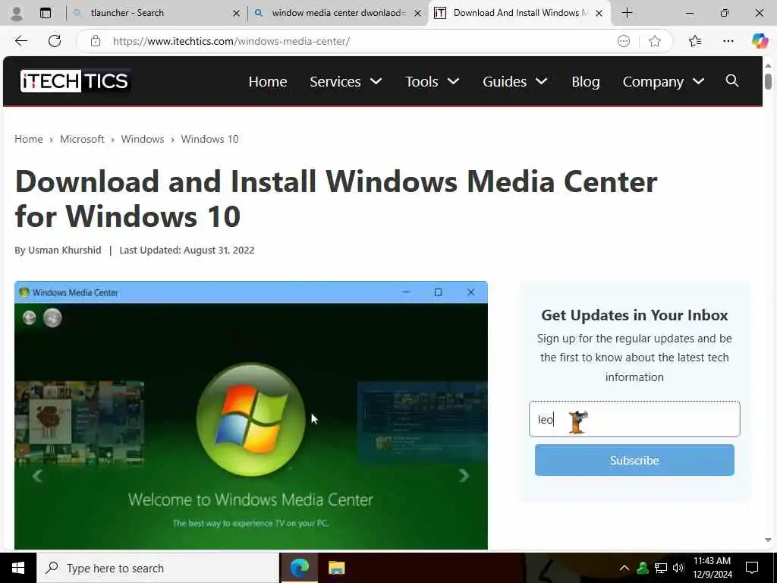Open the page feedback ellipsis icon in address bar
The height and width of the screenshot is (583, 777).
point(624,41)
